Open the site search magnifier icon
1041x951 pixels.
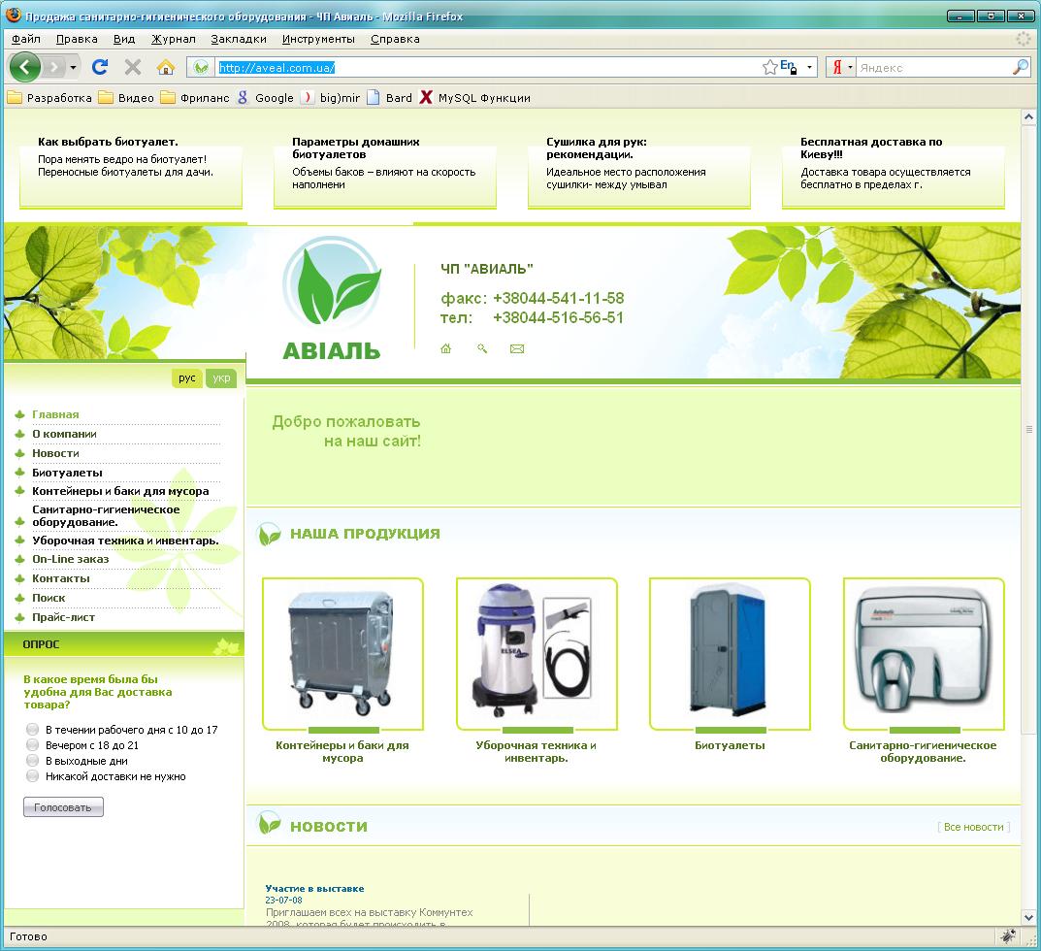coord(482,348)
